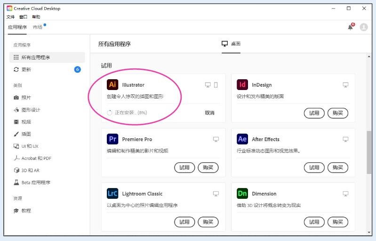Click the Dimension app name text
Image resolution: width=376 pixels, height=241 pixels.
[264, 194]
